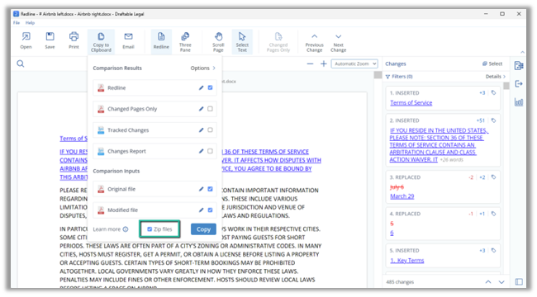
Task: Toggle panel layout icon at bottom right
Action: tap(519, 282)
